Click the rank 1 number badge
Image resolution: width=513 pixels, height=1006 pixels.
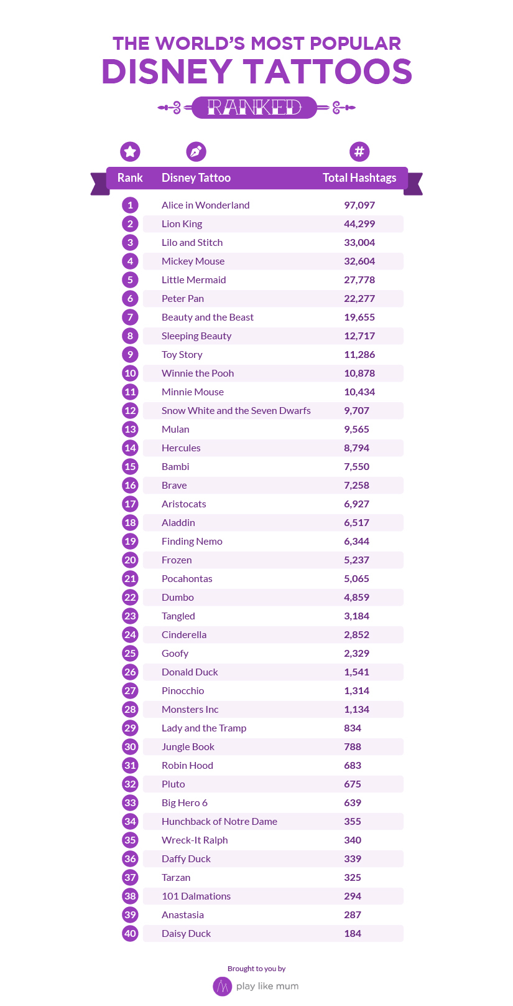(x=130, y=205)
